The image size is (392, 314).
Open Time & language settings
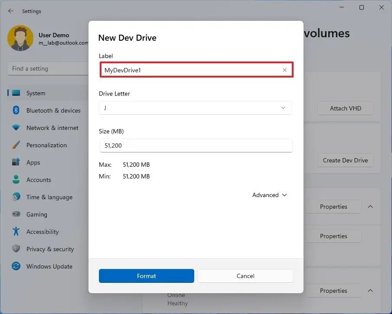pos(15,197)
